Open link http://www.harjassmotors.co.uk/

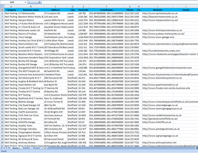[x=160, y=20]
